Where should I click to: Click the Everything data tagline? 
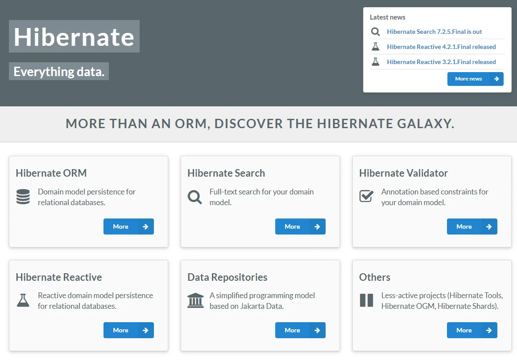point(58,71)
